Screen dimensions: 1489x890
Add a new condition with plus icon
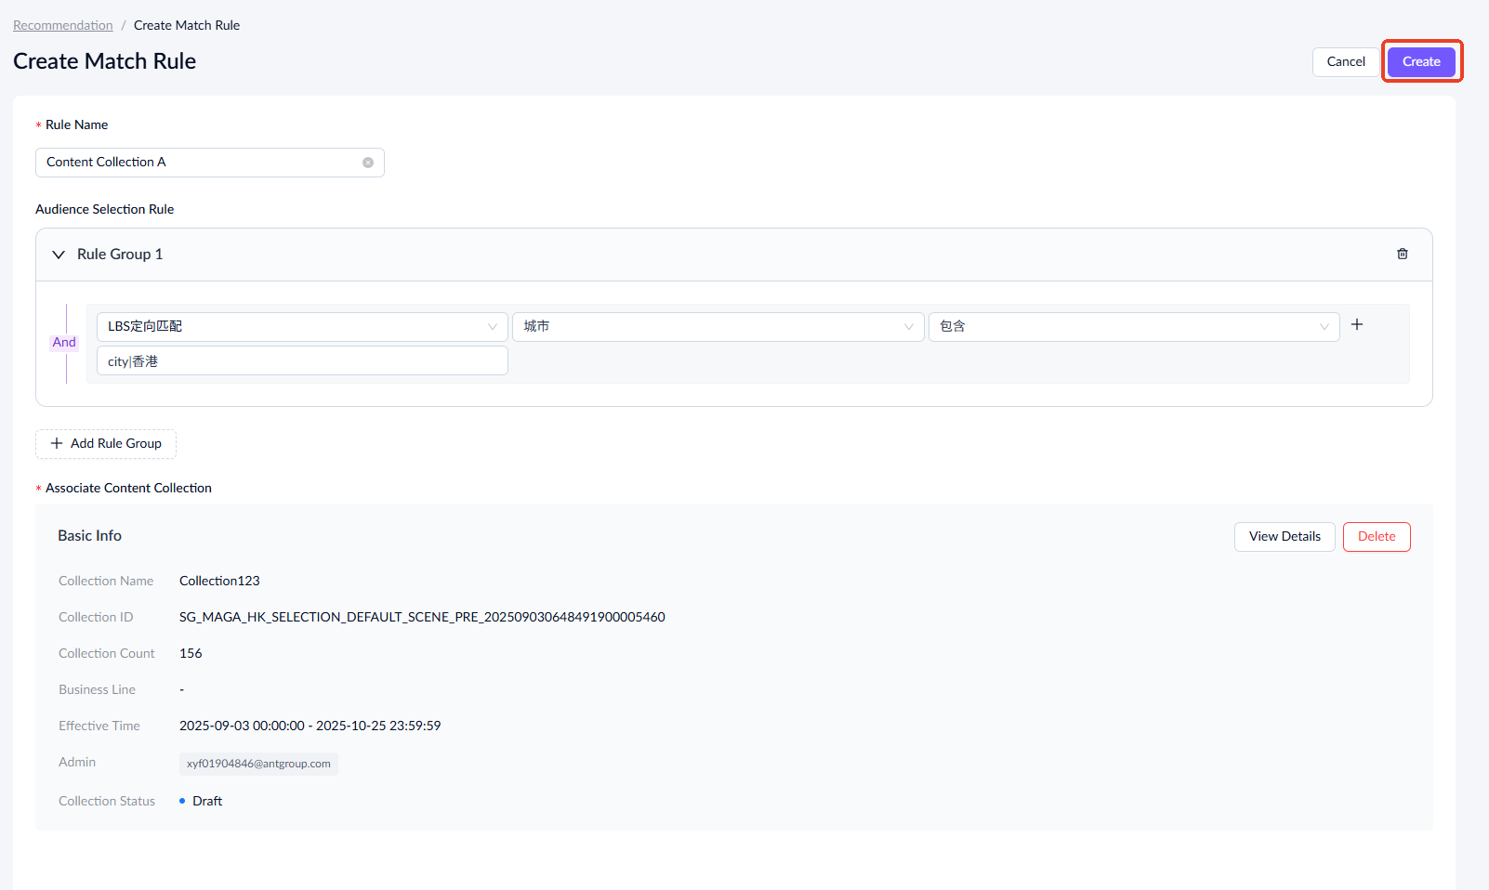(1356, 325)
